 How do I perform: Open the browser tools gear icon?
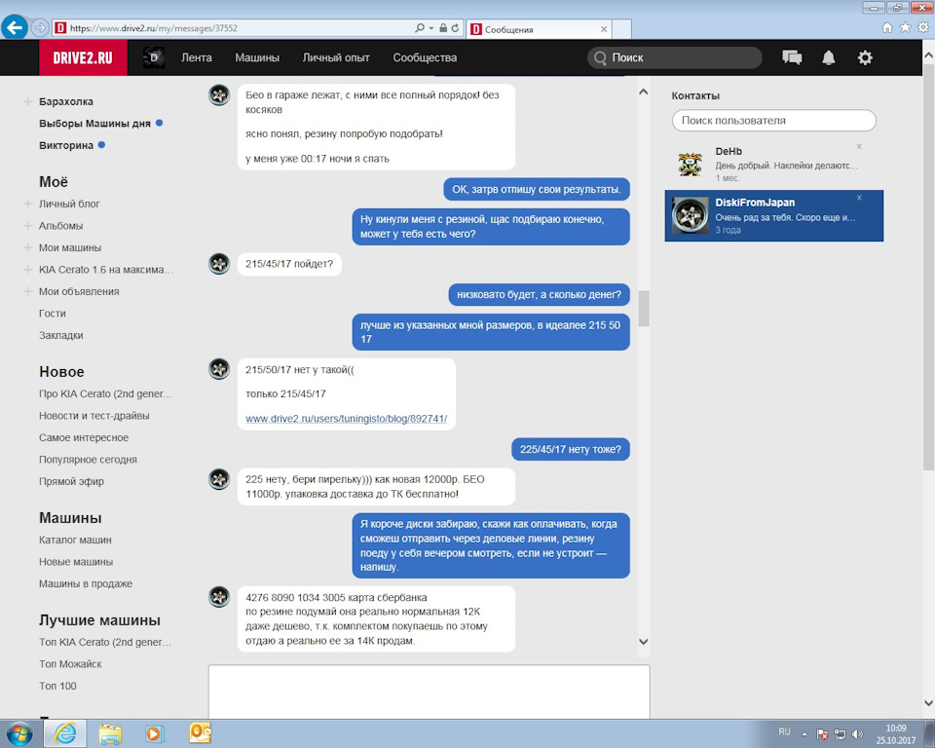pos(923,27)
